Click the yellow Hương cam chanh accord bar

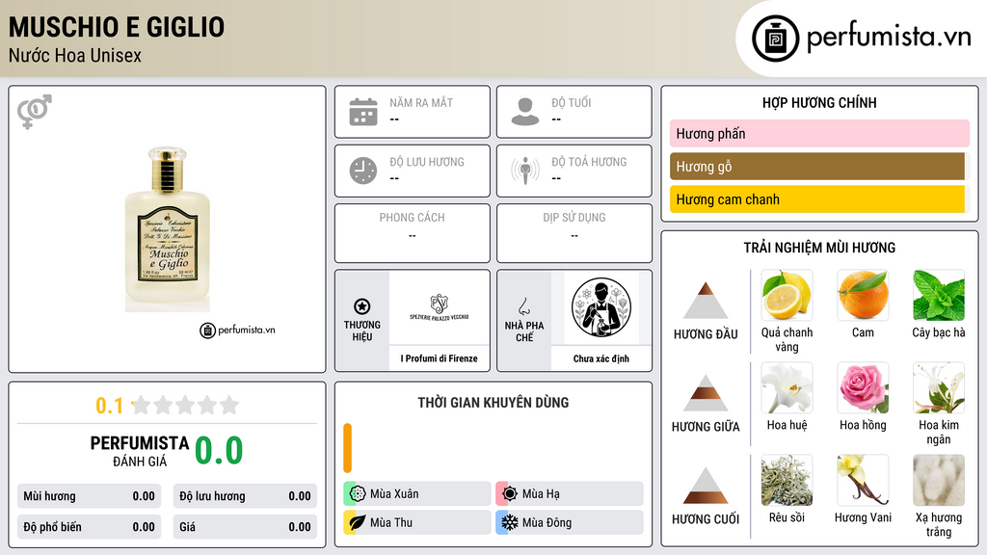point(817,199)
